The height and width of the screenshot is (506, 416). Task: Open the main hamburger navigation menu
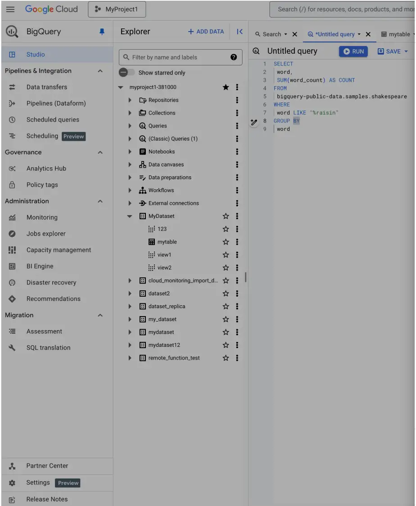tap(10, 9)
